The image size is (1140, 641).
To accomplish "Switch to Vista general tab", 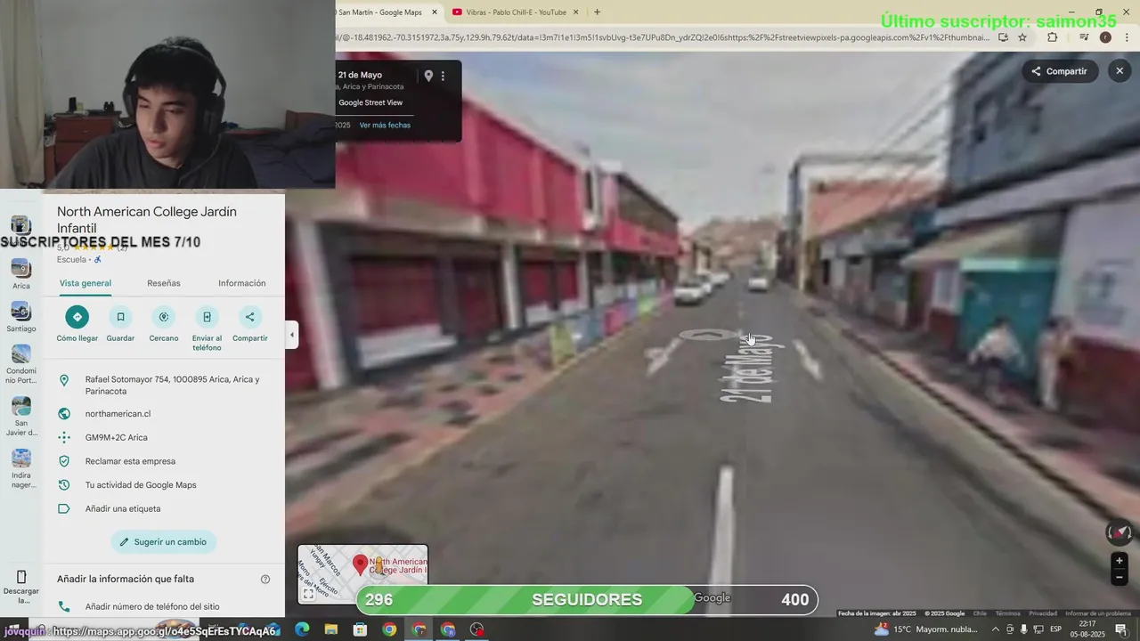I will coord(85,283).
